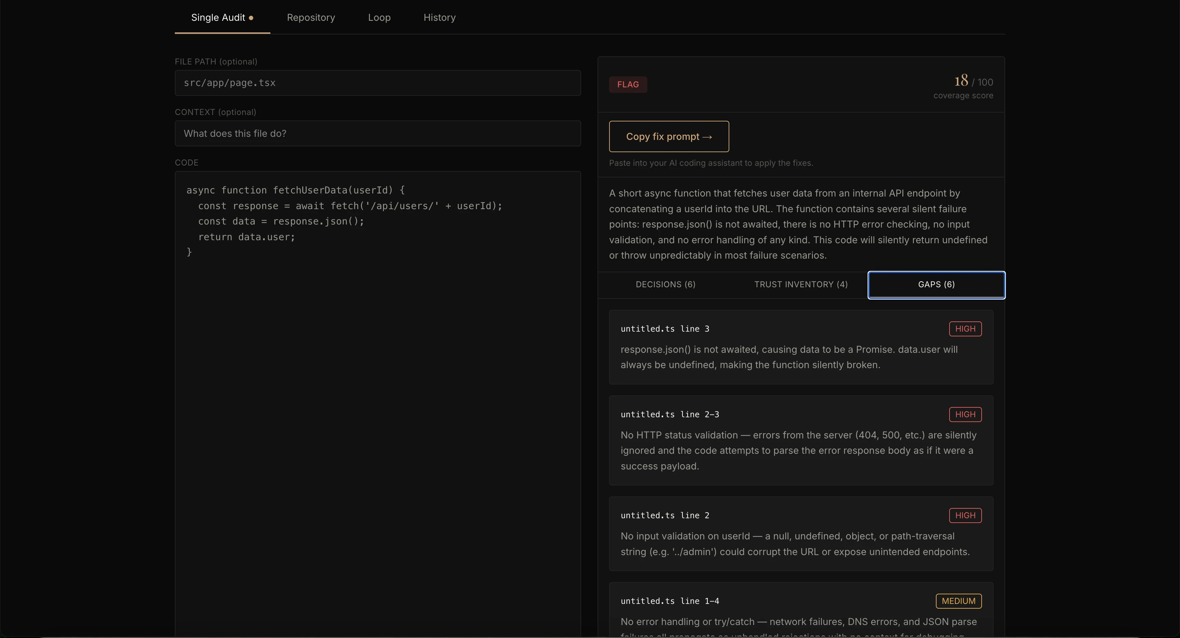Open the gap card about input validation on userId

tap(801, 534)
